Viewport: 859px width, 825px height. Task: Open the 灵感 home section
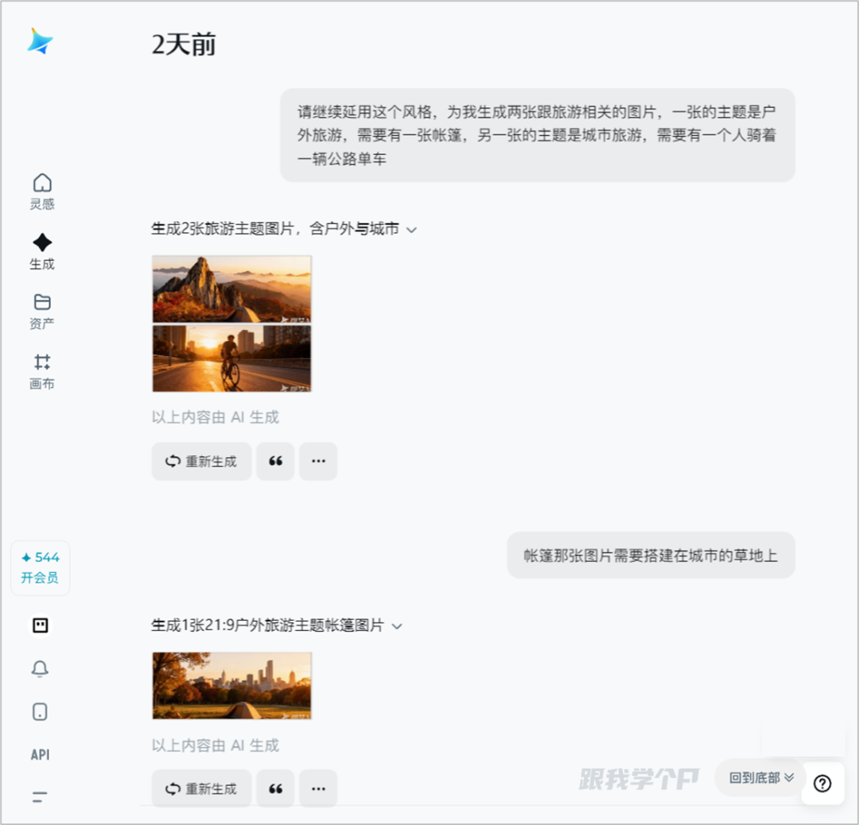click(42, 192)
